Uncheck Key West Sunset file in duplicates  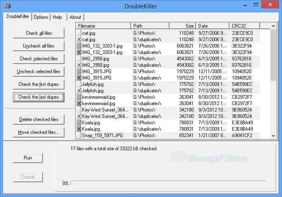[x=79, y=116]
